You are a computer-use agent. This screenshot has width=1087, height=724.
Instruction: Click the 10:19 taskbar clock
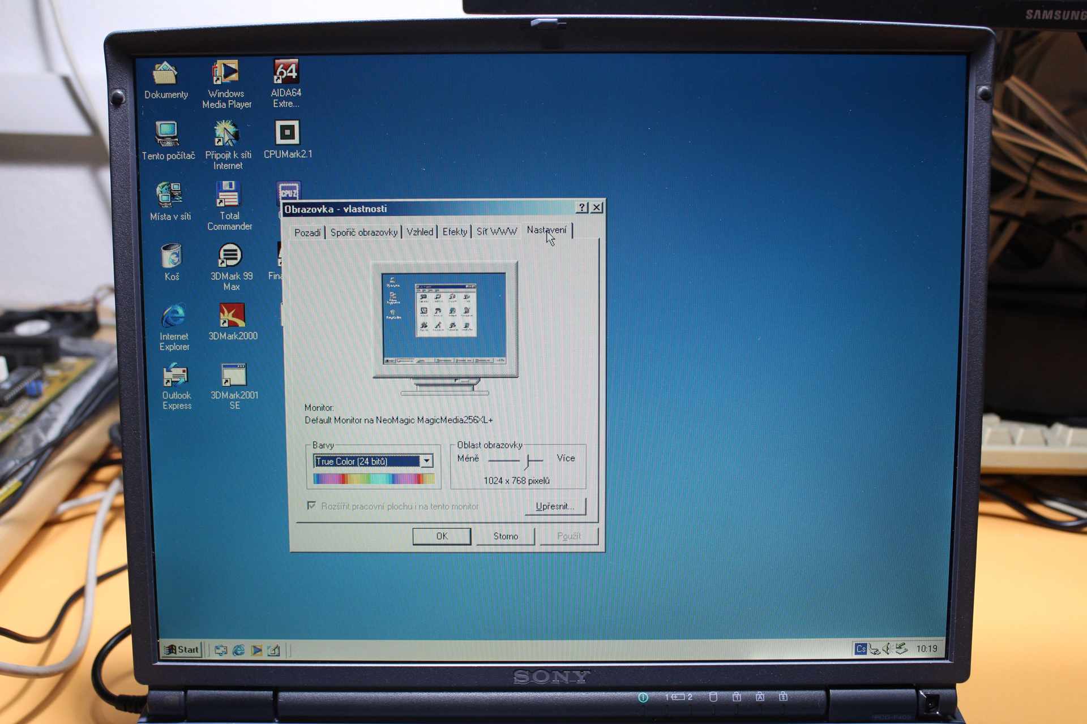pyautogui.click(x=927, y=649)
